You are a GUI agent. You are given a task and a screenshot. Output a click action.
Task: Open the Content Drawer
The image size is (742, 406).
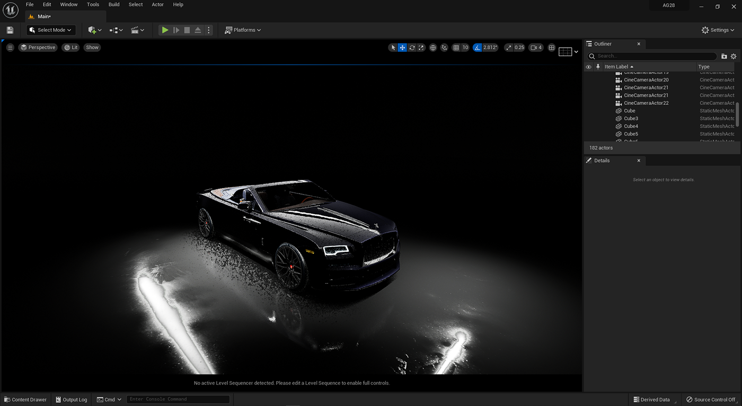point(25,399)
